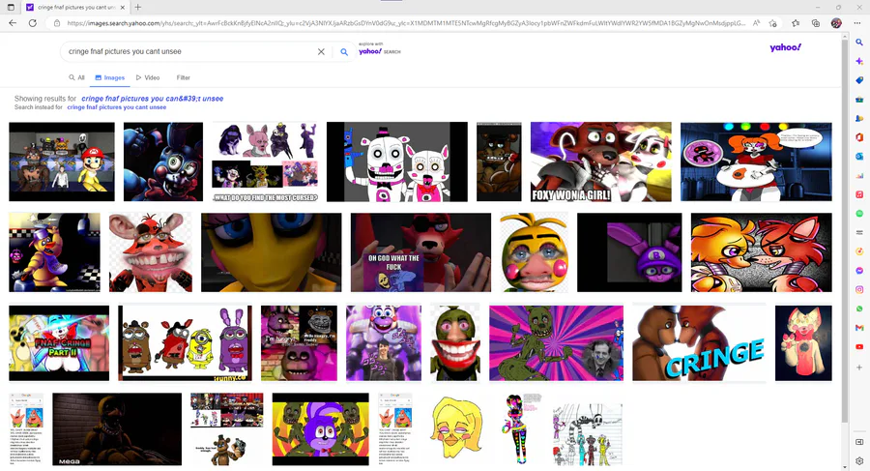Viewport: 870px width, 471px height.
Task: Open the Favorites list
Action: [796, 23]
